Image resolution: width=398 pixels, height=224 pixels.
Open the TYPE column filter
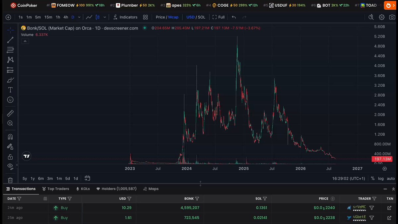70,199
